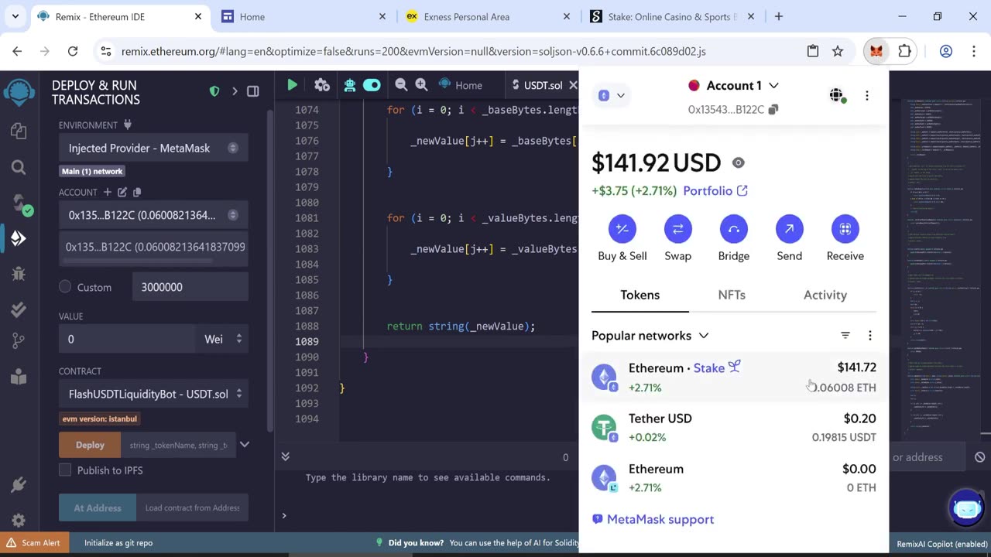Open the LearnEth tutorials book icon
Viewport: 991px width, 557px height.
tap(19, 377)
